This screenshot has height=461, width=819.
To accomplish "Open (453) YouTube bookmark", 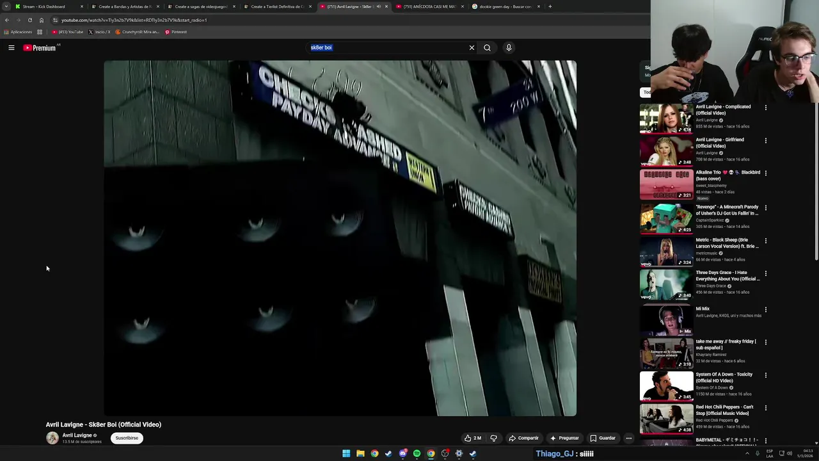I will coord(68,32).
